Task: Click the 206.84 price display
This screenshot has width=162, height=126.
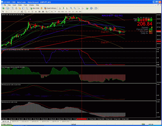Action: tap(145, 24)
